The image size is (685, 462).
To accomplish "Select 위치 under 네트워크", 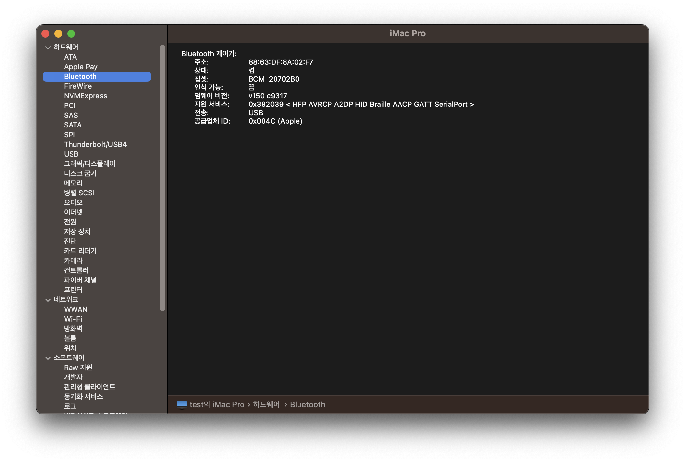I will click(x=70, y=348).
